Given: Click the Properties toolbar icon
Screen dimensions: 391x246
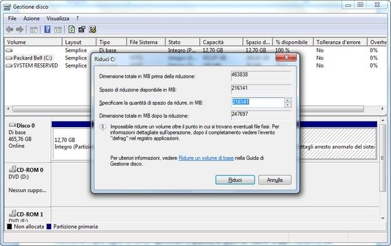Looking at the screenshot, I should tap(82, 29).
